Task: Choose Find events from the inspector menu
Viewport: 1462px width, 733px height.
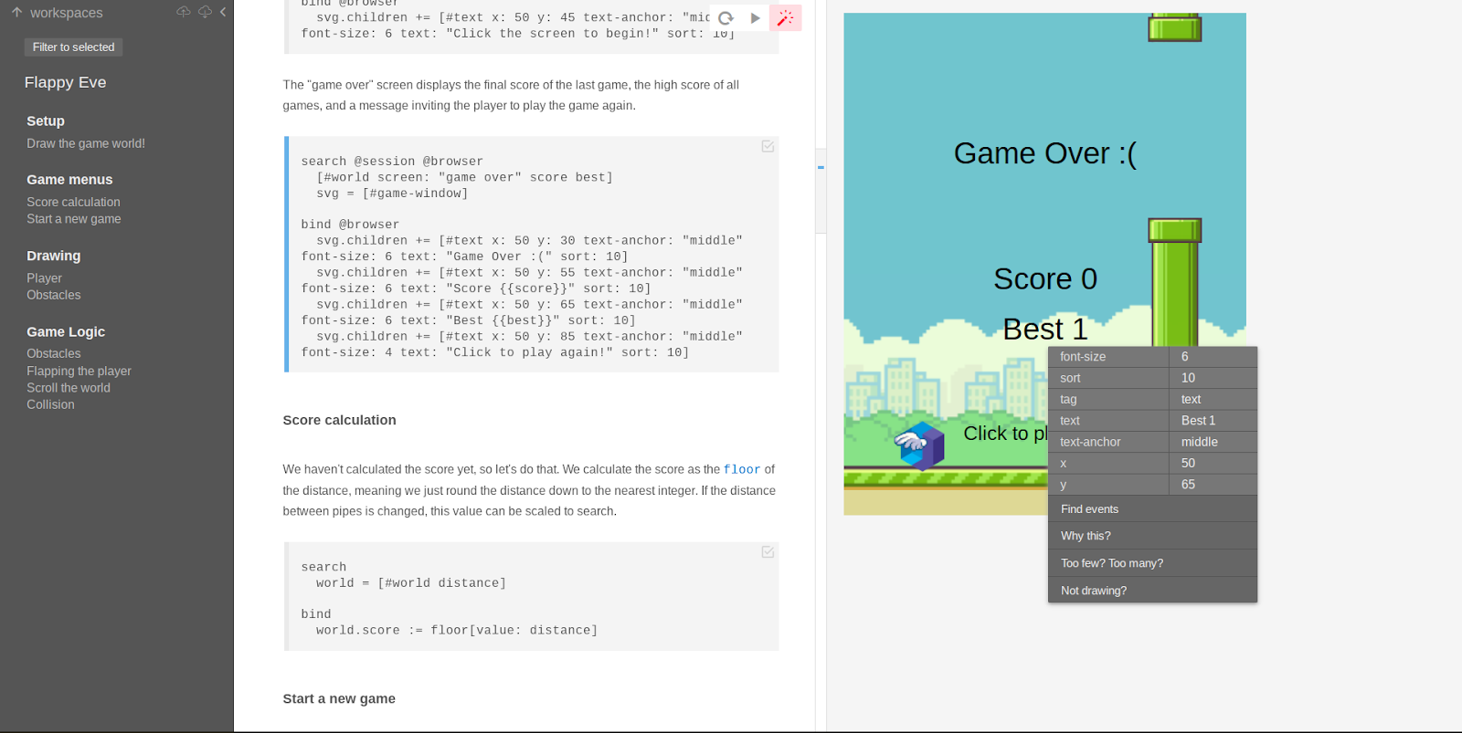Action: click(x=1089, y=509)
